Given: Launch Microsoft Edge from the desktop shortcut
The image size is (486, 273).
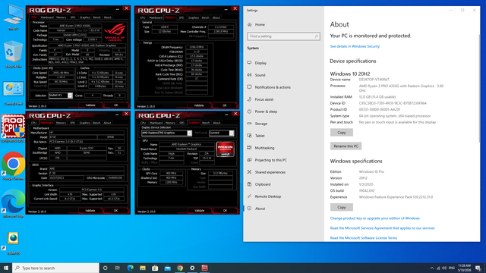Looking at the screenshot, I should click(14, 203).
